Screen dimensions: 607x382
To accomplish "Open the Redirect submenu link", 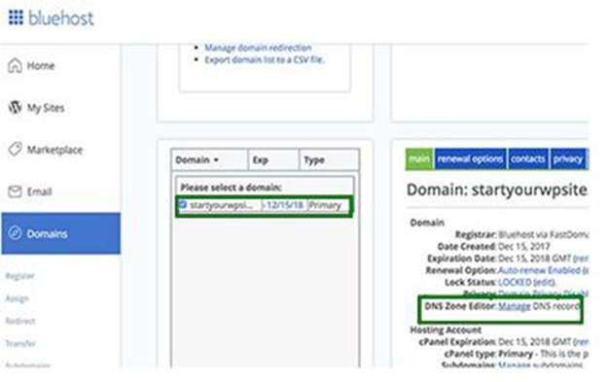I will pyautogui.click(x=20, y=321).
